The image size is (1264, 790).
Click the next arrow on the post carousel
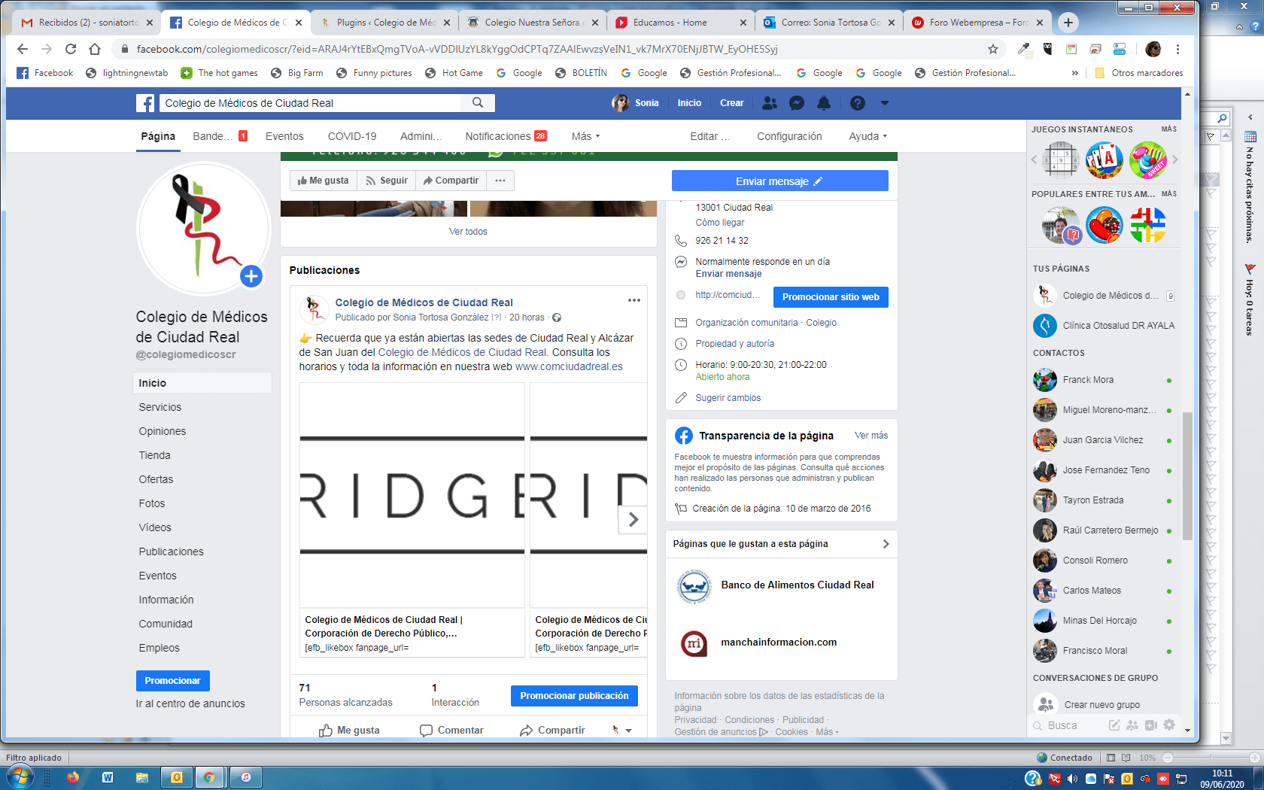tap(633, 519)
